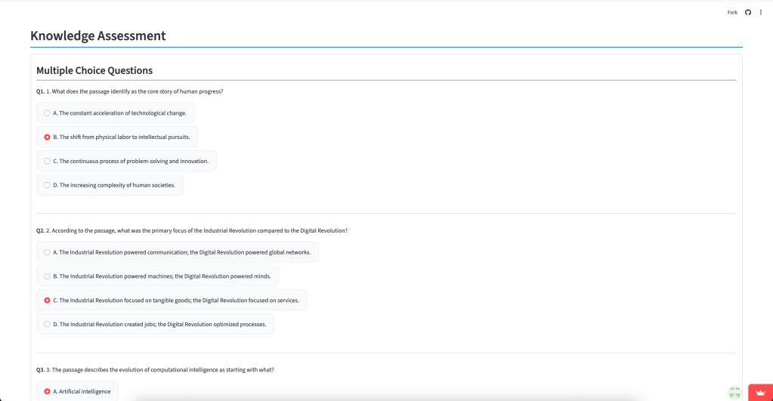Select Q2 option B about powering minds
Viewport: 773px width, 401px height.
47,276
